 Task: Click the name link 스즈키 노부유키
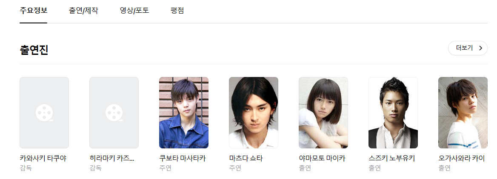click(x=392, y=159)
